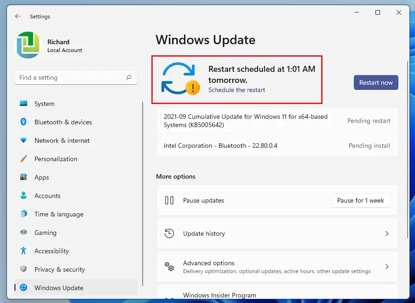Click the Bluetooth & devices icon
This screenshot has width=415, height=303.
[23, 122]
